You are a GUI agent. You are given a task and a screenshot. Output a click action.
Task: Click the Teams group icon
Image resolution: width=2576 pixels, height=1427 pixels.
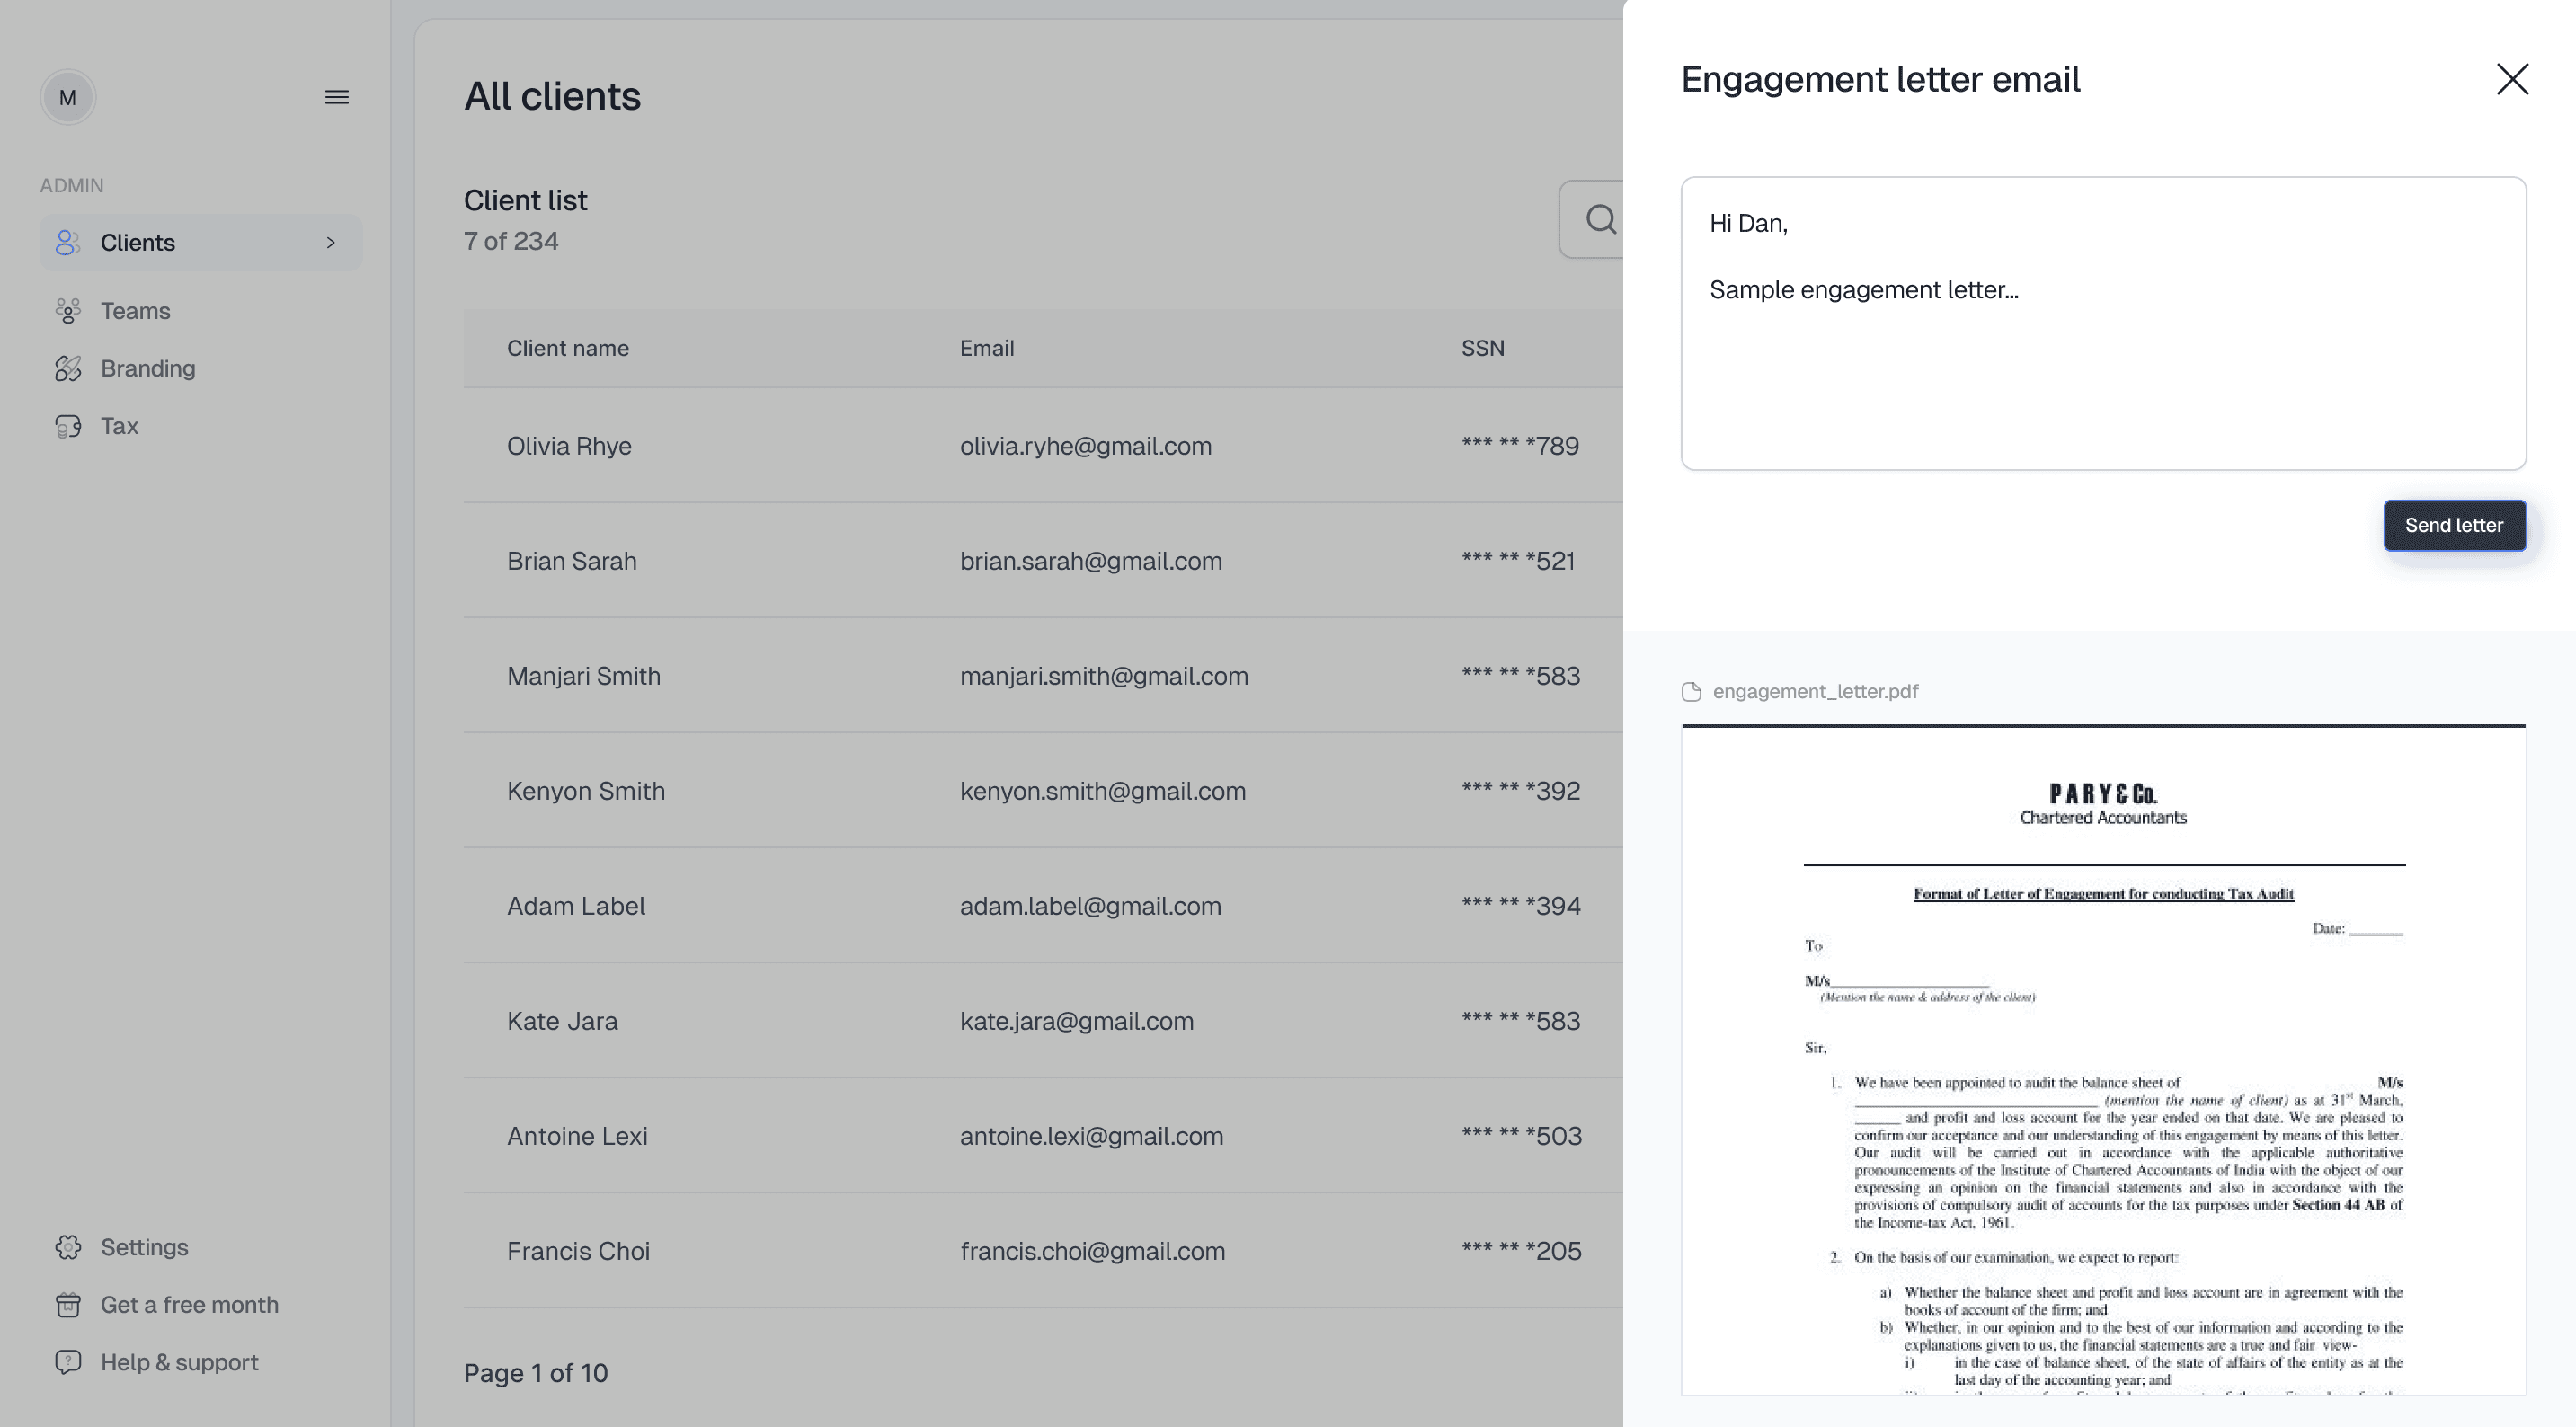pyautogui.click(x=68, y=311)
